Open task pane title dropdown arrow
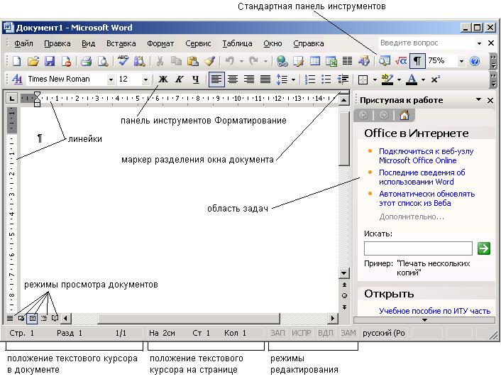 [x=478, y=99]
